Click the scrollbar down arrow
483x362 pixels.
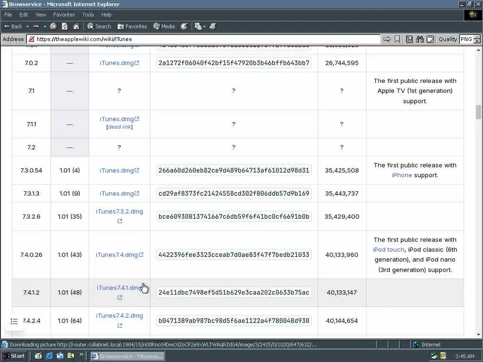(x=478, y=335)
